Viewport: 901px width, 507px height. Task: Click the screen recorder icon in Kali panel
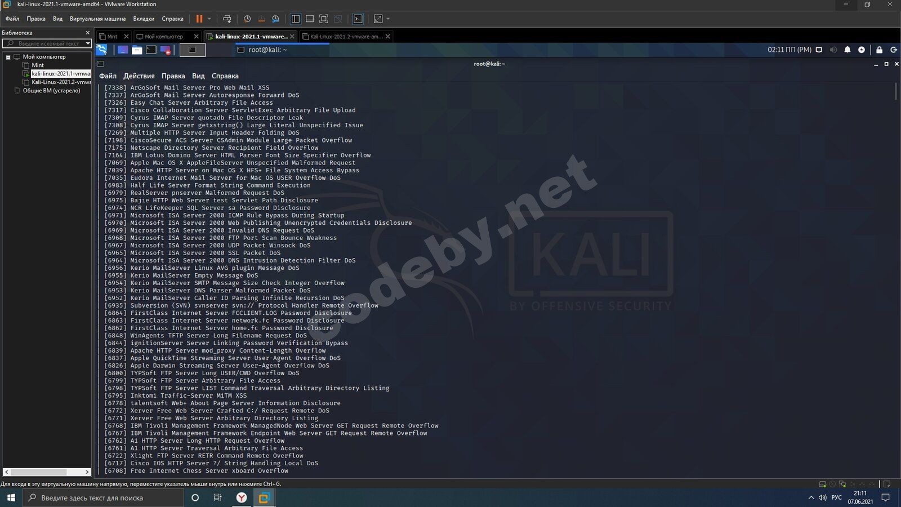pyautogui.click(x=166, y=50)
